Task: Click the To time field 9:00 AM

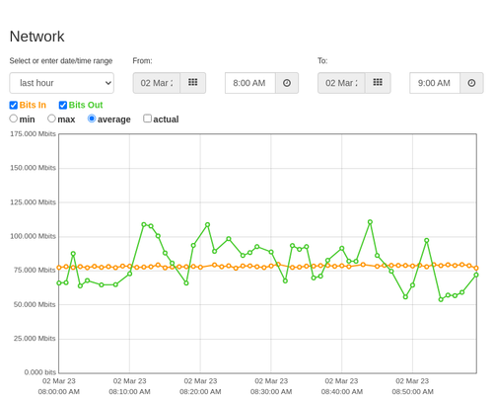Action: [435, 83]
